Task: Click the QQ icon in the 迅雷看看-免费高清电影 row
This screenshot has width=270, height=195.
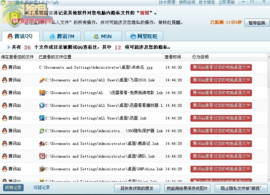Action: point(4,93)
